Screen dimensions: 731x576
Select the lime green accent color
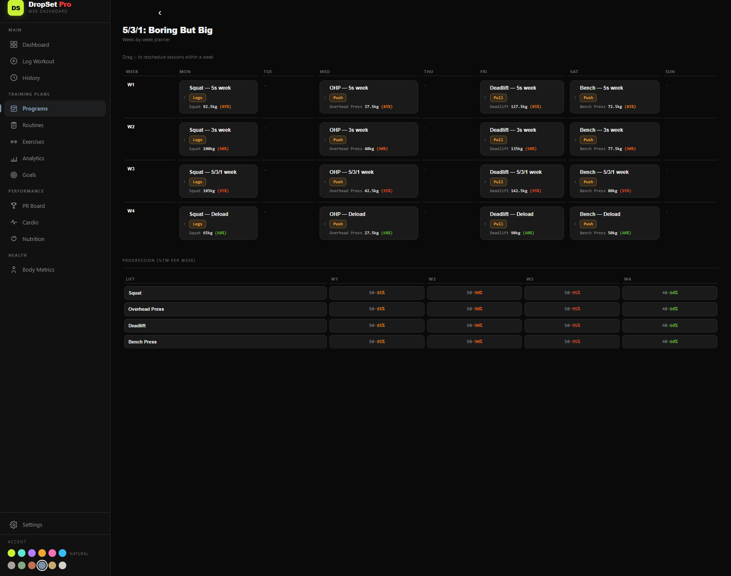click(x=11, y=553)
